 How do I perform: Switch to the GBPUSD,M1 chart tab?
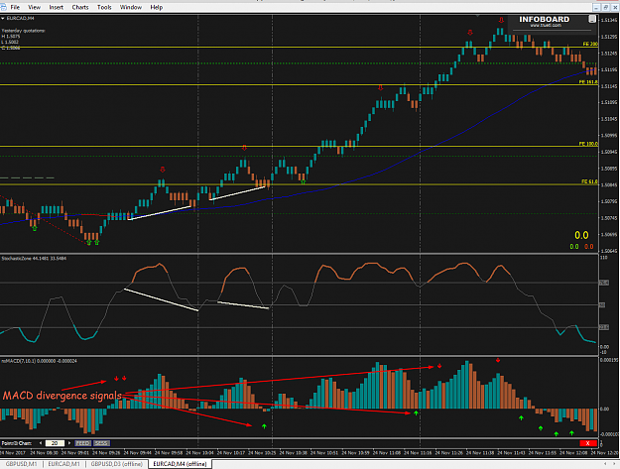(22, 464)
